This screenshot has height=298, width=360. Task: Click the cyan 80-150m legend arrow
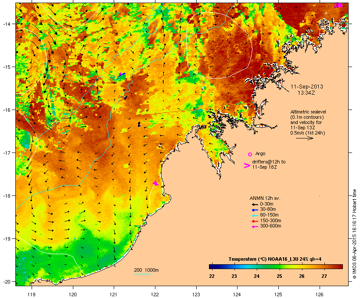tap(255, 216)
